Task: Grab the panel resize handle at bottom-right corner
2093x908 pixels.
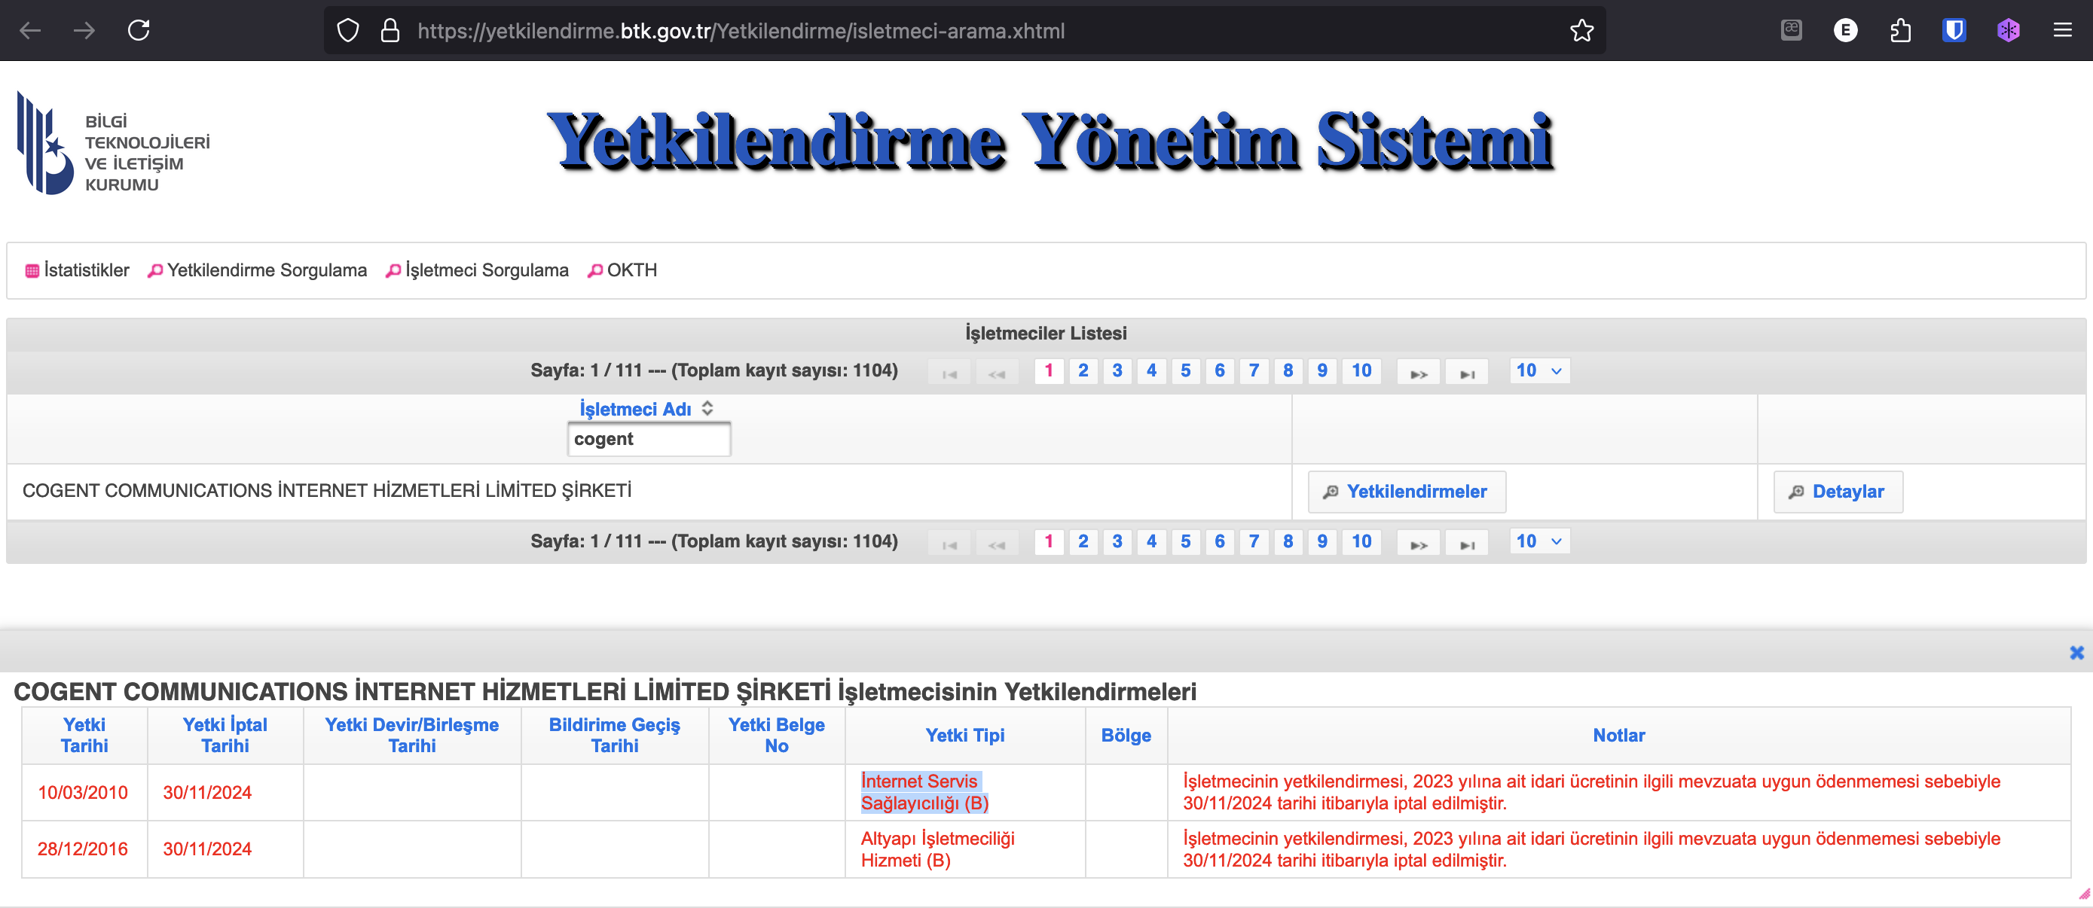Action: [2083, 894]
